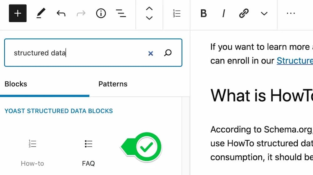313x175 pixels.
Task: Switch to the Patterns tab
Action: [x=113, y=84]
